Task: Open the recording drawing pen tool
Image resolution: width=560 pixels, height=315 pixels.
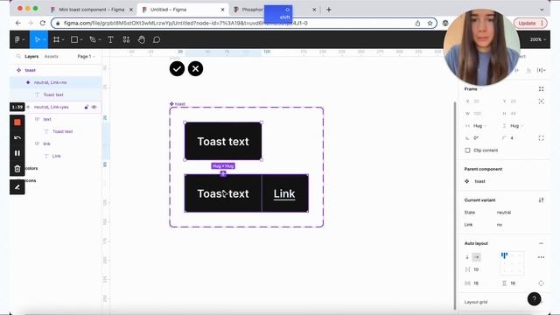Action: (x=17, y=187)
